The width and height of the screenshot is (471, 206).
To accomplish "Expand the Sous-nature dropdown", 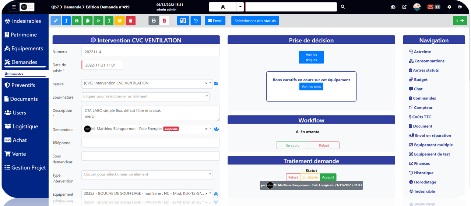I will (145, 97).
